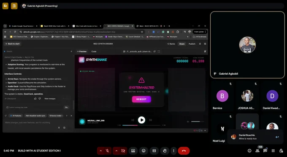287x157 pixels.
Task: Click the Remix button
Action: click(x=171, y=44)
